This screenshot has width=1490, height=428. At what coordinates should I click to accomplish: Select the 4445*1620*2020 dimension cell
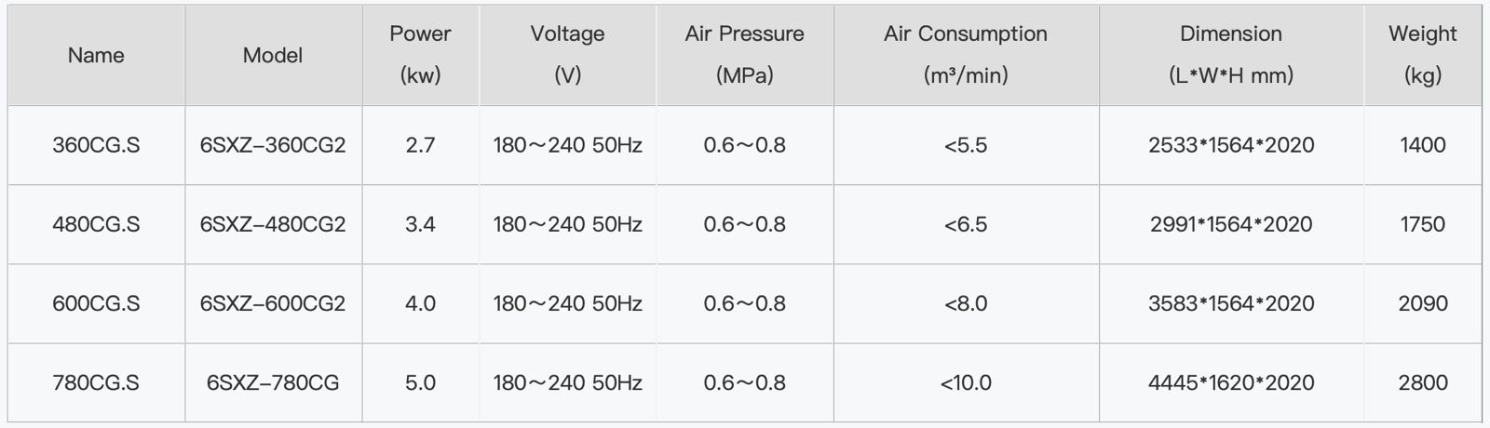click(1230, 382)
